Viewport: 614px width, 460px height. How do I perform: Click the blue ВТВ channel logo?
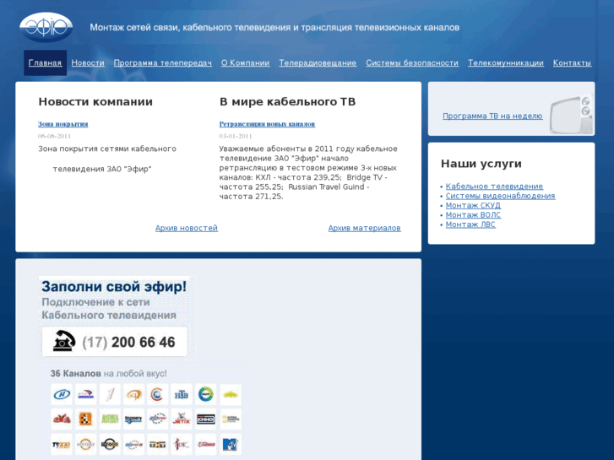pos(182,394)
